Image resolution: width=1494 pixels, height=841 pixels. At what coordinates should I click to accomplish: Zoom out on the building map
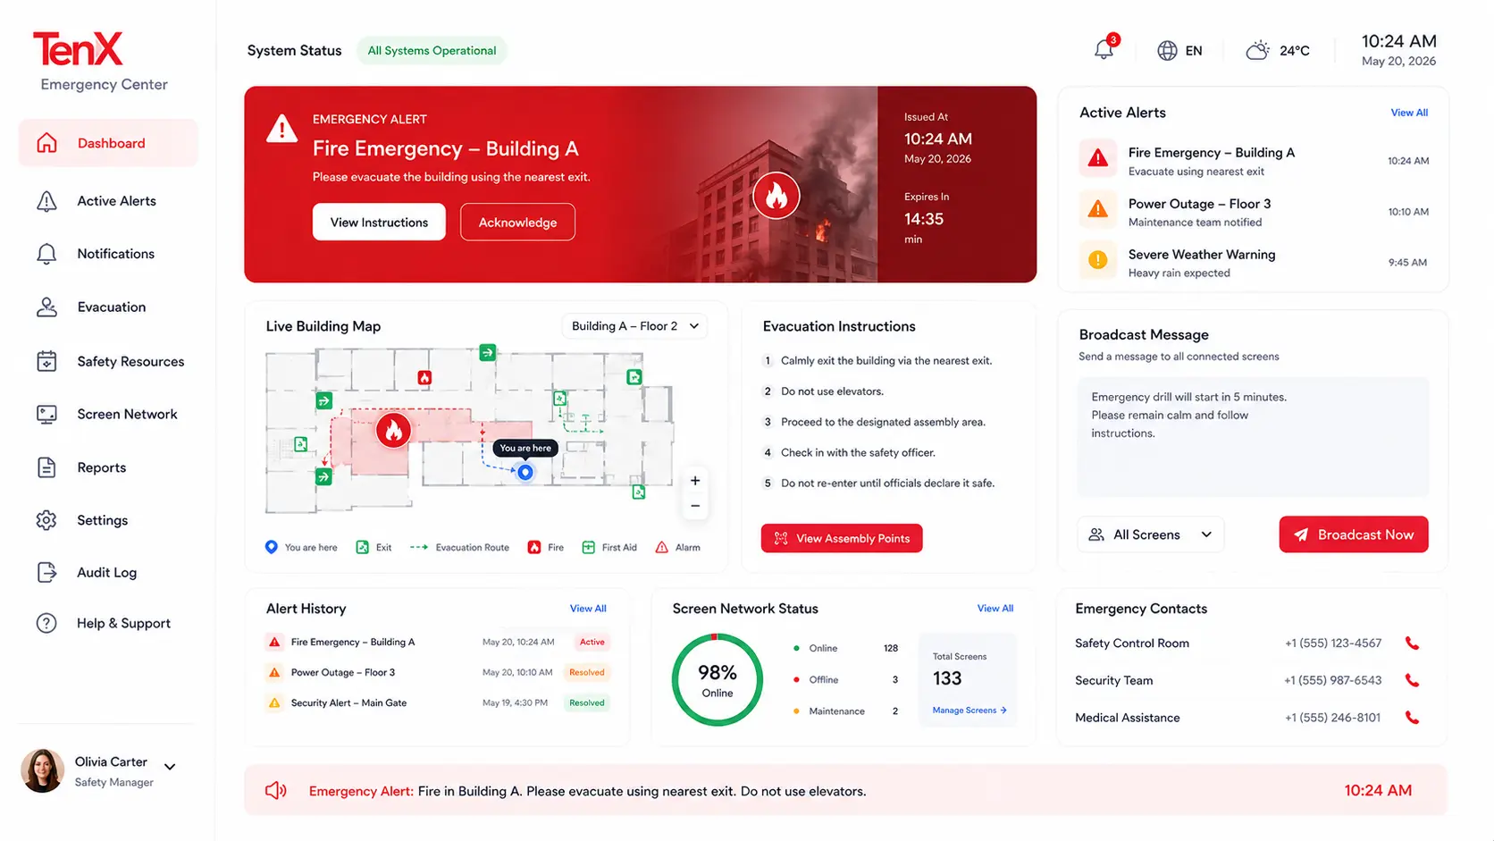pos(695,506)
